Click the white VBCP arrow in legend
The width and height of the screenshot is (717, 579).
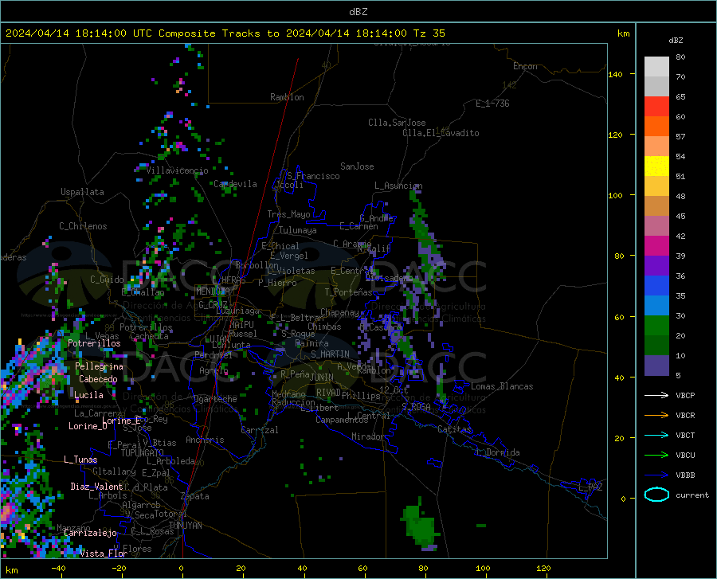656,395
